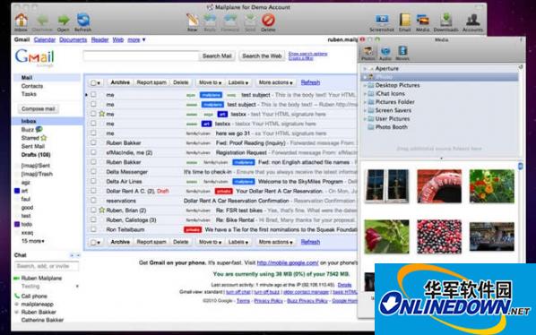Expand Desktop Pictures folder in Media
Screen dimensions: 536x335
pyautogui.click(x=365, y=85)
